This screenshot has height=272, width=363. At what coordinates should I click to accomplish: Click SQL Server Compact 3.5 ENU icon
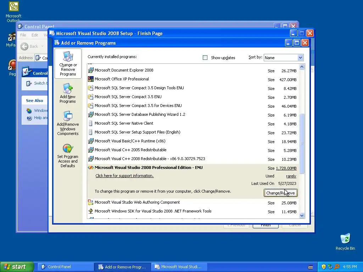pos(91,97)
